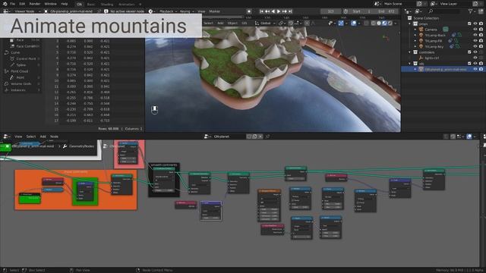Uncheck the props collection exclude checkbox
This screenshot has width=486, height=273.
(469, 24)
